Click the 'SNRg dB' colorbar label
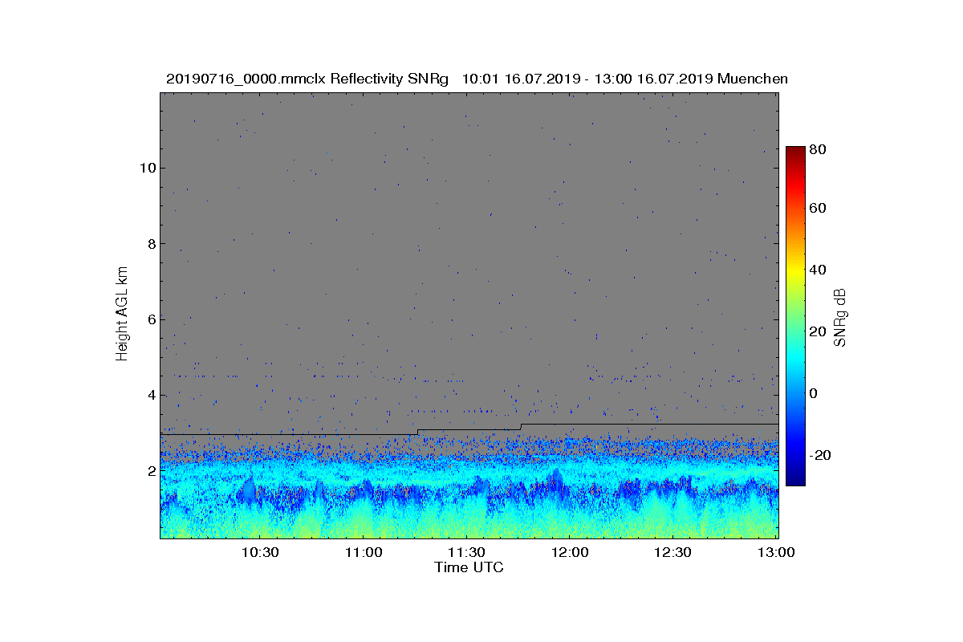The image size is (963, 642). tap(840, 317)
